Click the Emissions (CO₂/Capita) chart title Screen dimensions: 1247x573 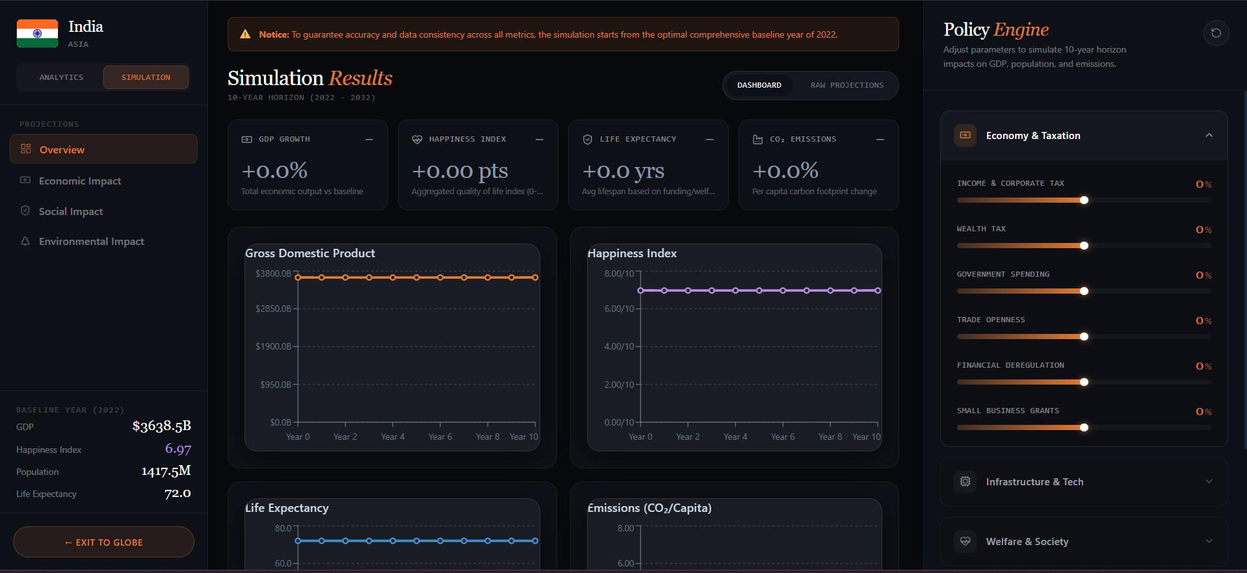pos(650,508)
